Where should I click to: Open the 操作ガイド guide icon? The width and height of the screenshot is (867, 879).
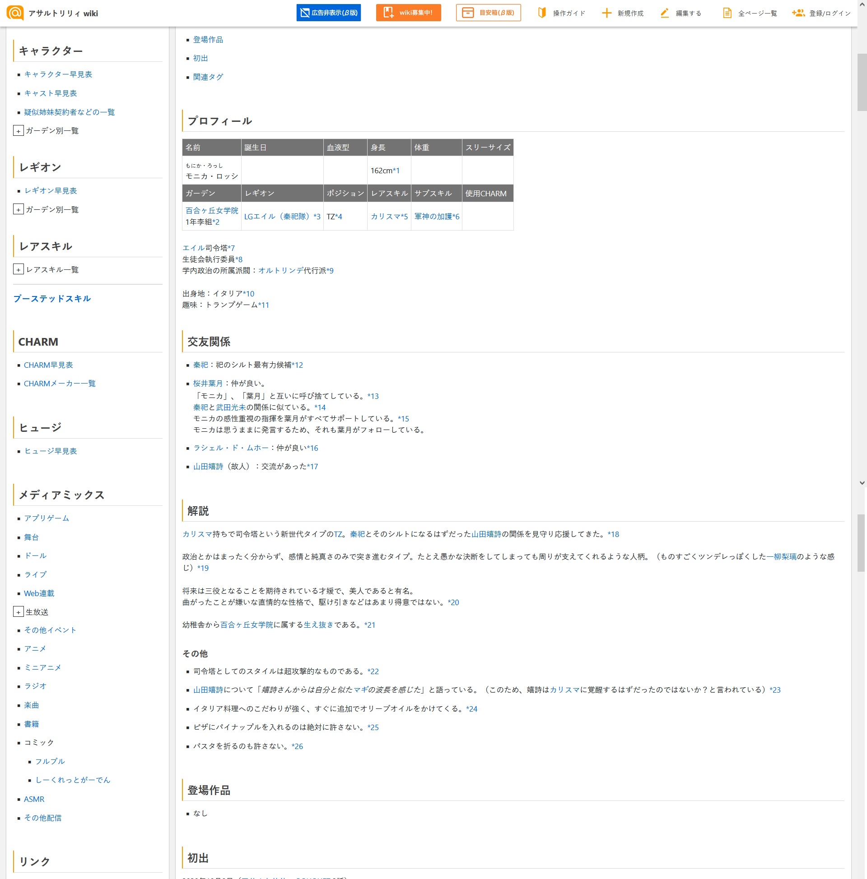(541, 13)
